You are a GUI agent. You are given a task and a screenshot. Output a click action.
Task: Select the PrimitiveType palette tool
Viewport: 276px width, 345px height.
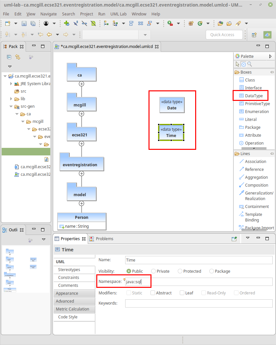point(254,103)
